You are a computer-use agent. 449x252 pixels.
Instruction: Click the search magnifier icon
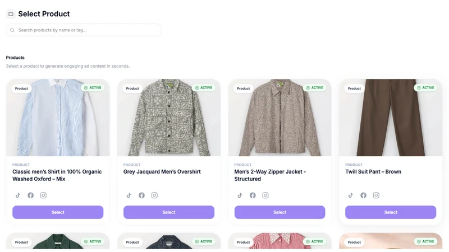click(12, 30)
